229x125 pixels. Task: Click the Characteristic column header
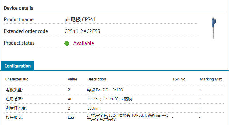click(17, 79)
